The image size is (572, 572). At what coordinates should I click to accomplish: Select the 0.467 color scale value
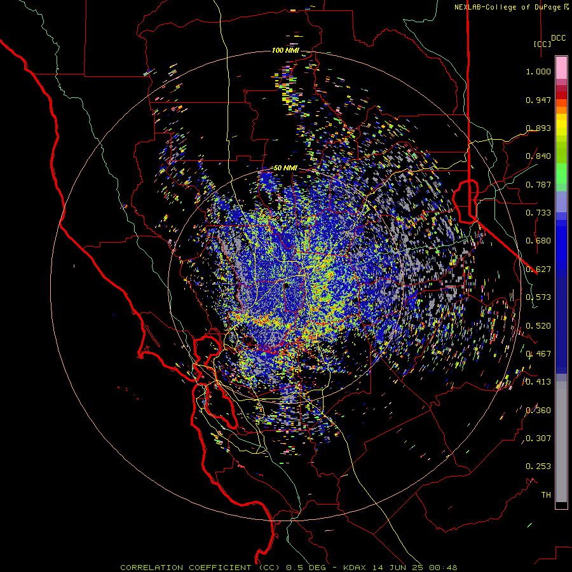pos(538,354)
